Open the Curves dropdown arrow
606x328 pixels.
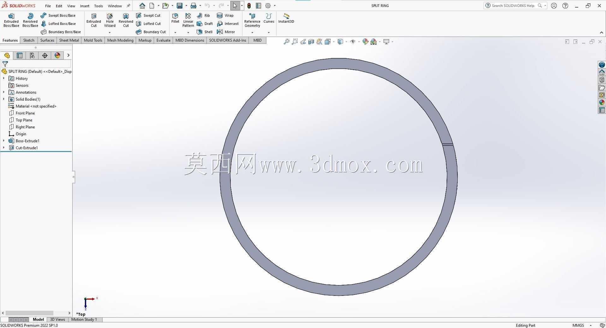(x=269, y=32)
